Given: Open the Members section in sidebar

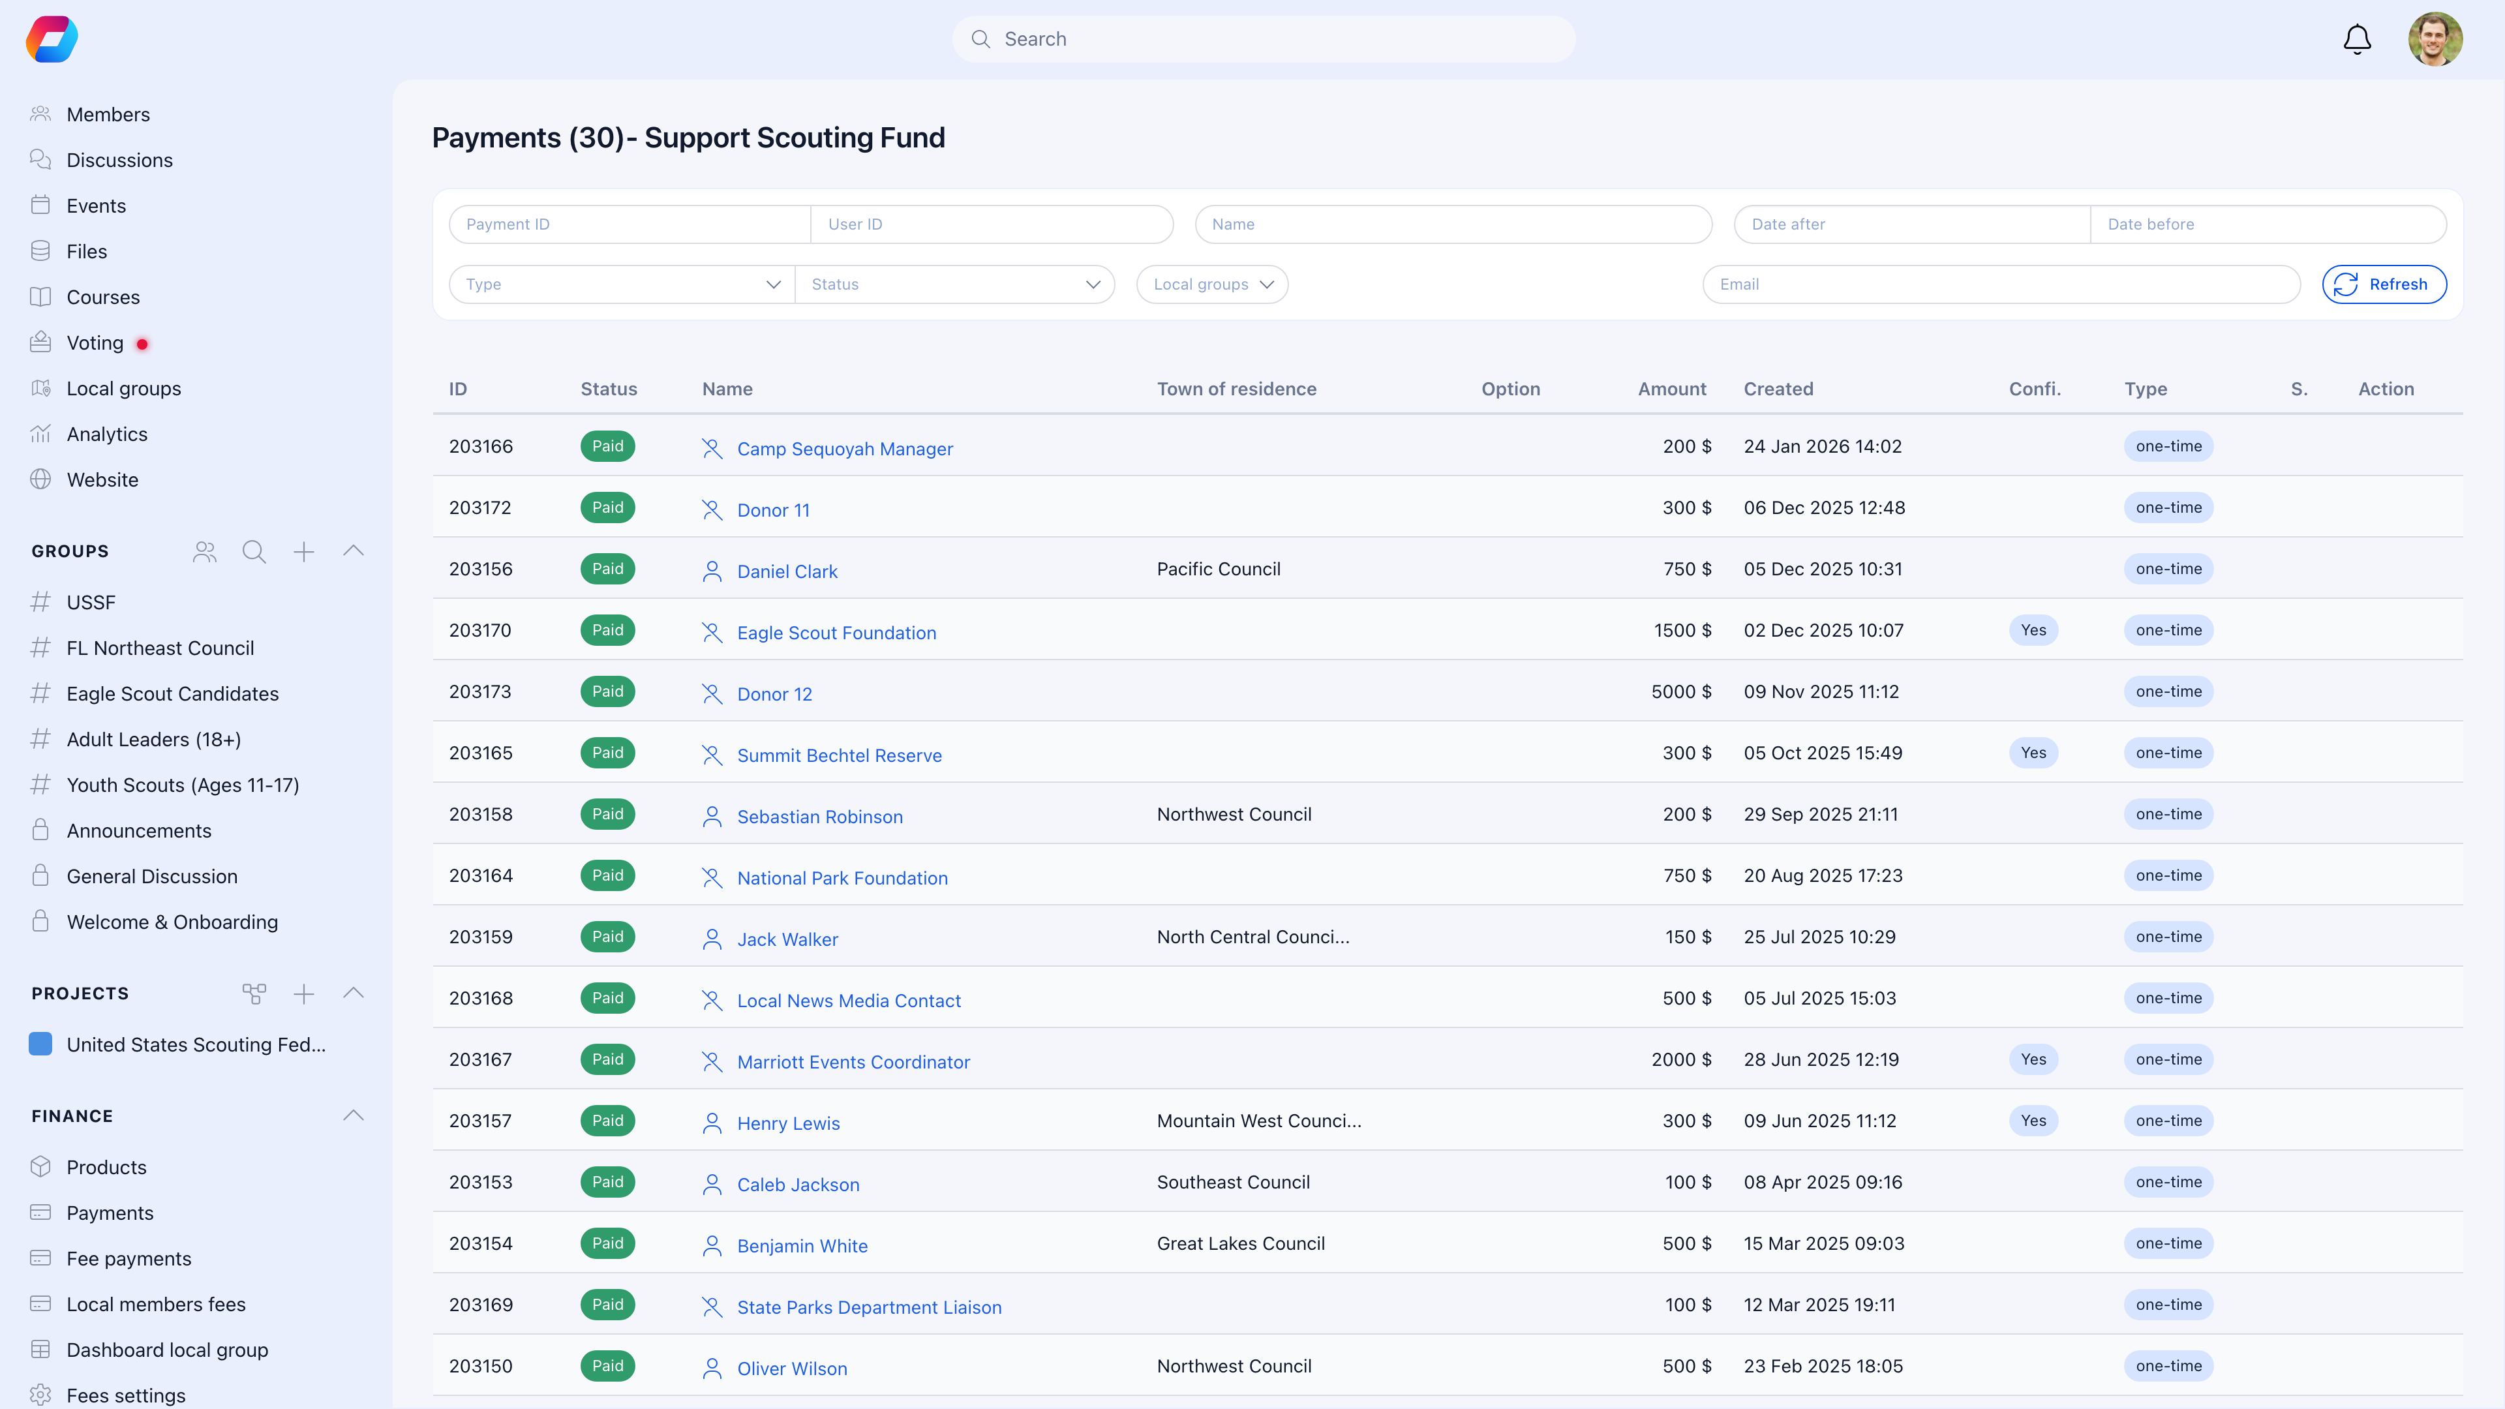Looking at the screenshot, I should 107,114.
